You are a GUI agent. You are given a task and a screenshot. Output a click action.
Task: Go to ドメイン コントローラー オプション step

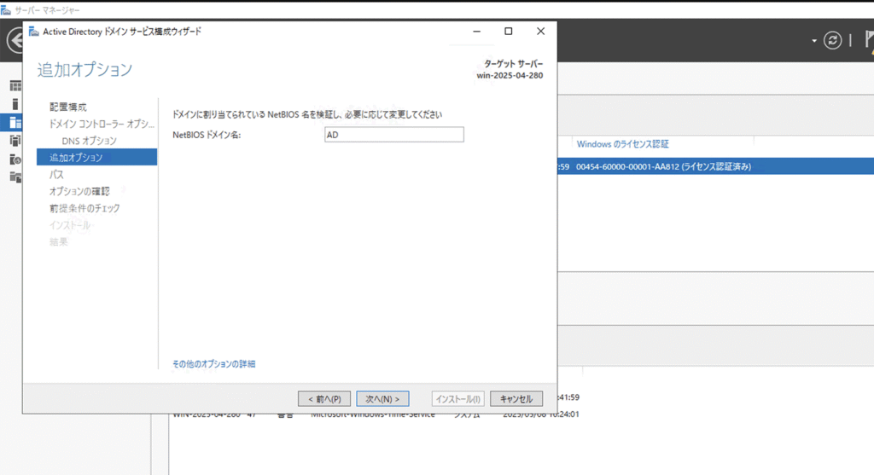[102, 124]
